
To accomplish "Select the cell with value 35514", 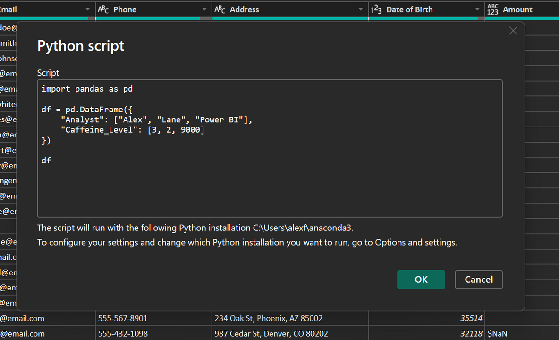I will (x=426, y=318).
